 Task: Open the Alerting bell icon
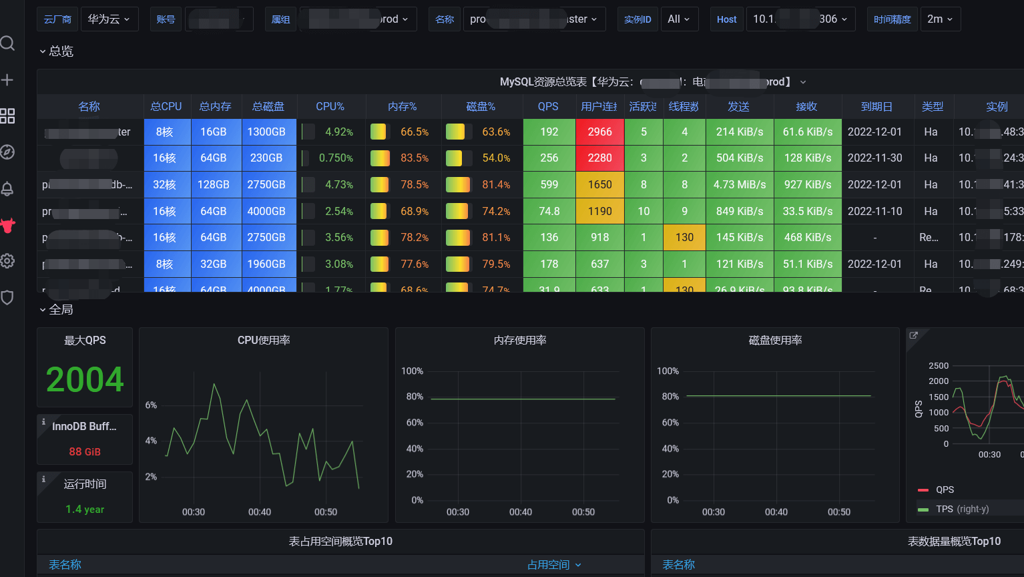[x=7, y=189]
